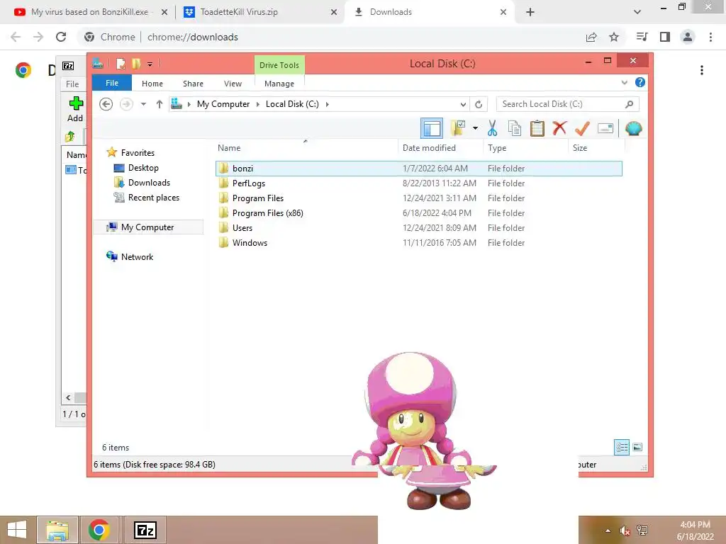Click the orange checkmark Properties icon
726x544 pixels.
[582, 128]
